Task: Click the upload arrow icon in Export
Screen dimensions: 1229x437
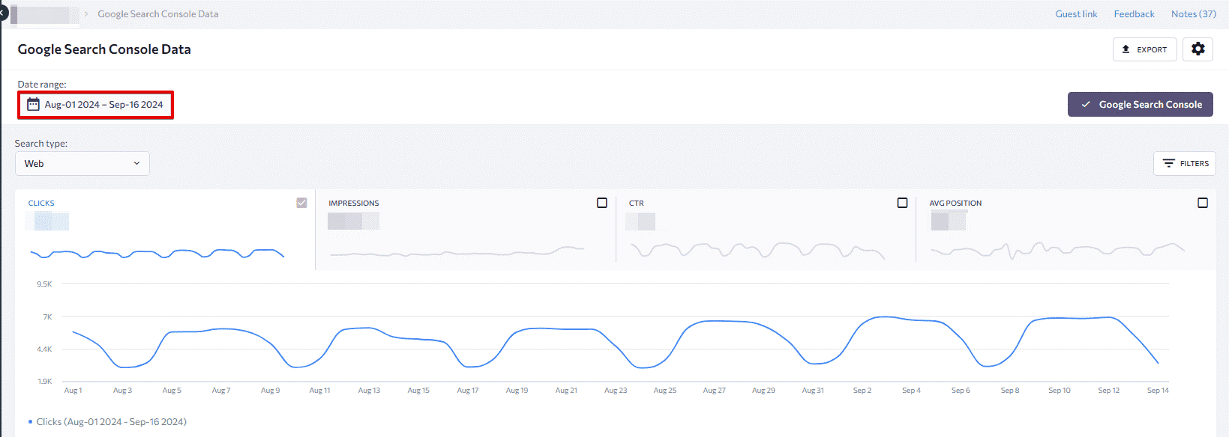Action: (x=1126, y=49)
